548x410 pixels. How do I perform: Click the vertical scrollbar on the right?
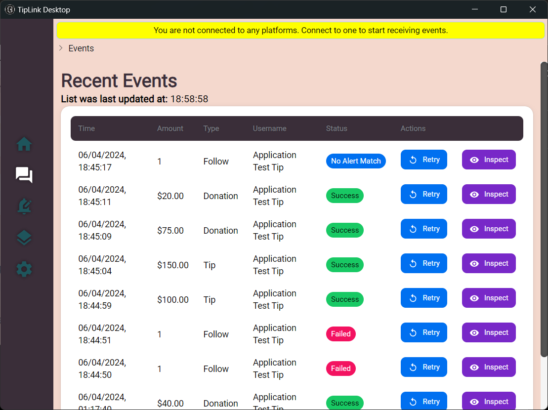tap(544, 207)
